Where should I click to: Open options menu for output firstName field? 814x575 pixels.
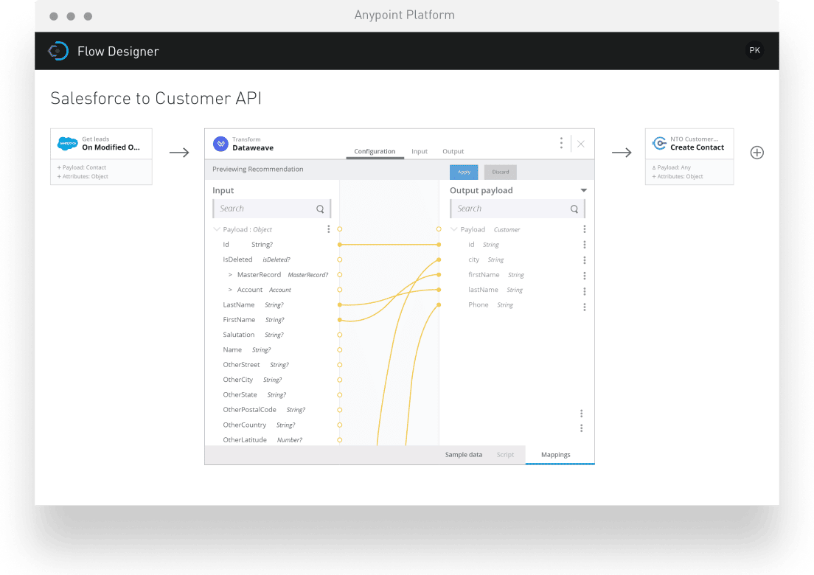tap(585, 276)
